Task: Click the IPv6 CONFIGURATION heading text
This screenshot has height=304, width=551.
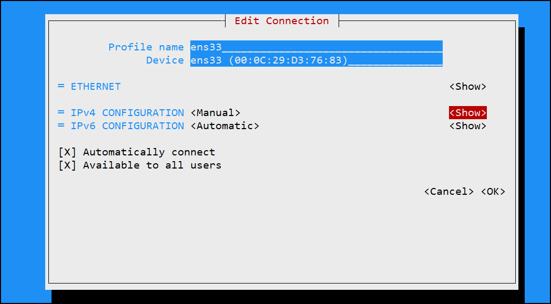Action: pos(127,125)
